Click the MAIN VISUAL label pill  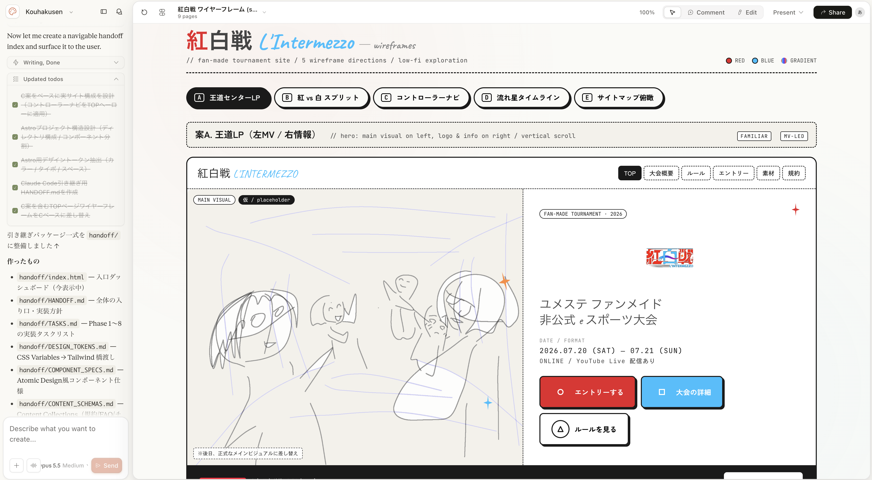coord(214,200)
